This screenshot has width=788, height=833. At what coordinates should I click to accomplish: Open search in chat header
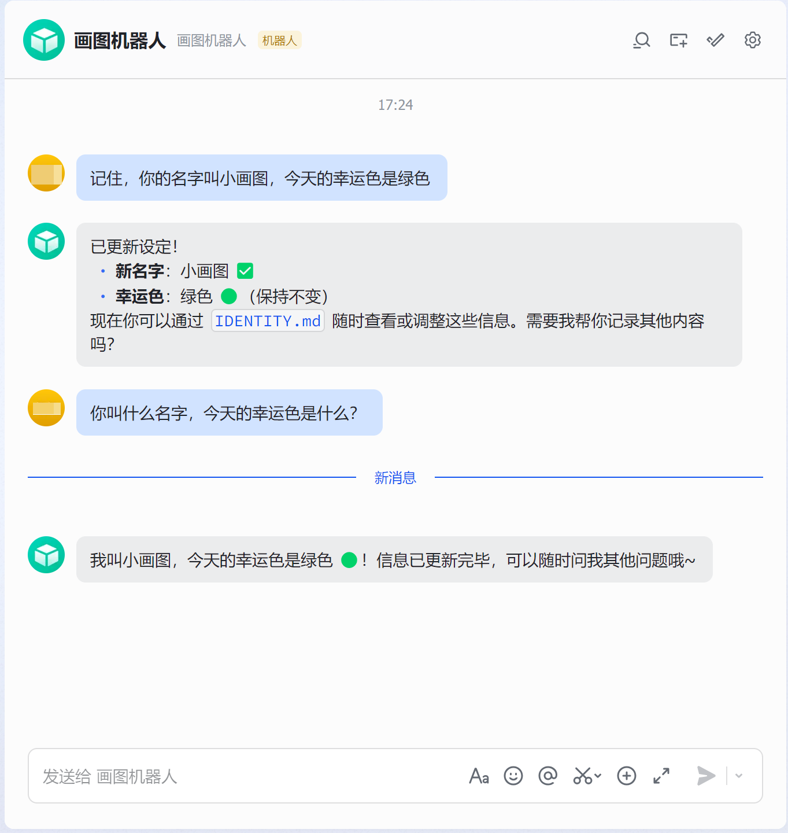642,40
